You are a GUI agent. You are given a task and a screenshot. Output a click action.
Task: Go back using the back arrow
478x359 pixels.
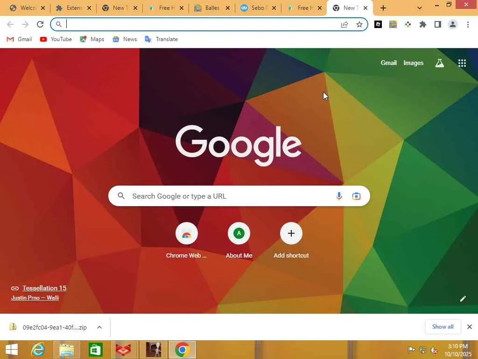(x=10, y=24)
